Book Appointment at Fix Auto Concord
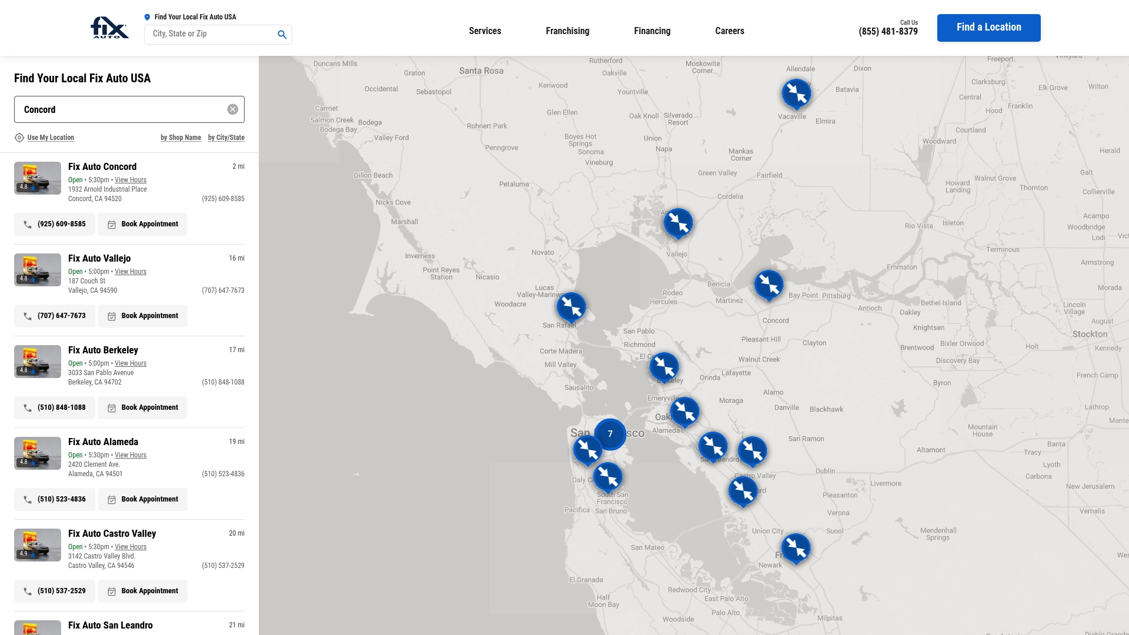The image size is (1129, 635). (143, 224)
